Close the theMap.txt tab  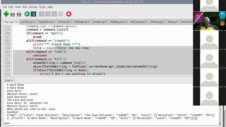pyautogui.click(x=89, y=22)
